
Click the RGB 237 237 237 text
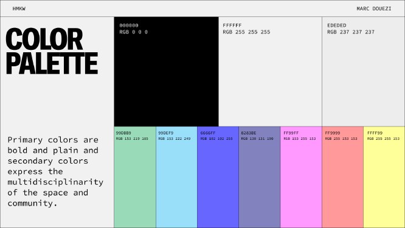[351, 32]
